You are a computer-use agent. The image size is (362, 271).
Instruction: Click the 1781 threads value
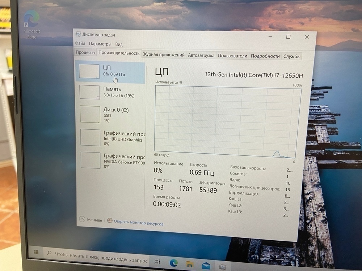pyautogui.click(x=185, y=189)
